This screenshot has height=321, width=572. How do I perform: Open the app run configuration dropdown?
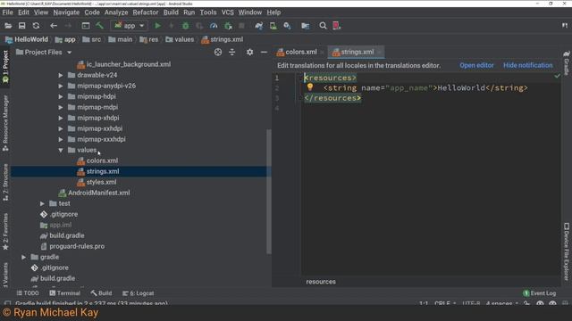pos(129,26)
